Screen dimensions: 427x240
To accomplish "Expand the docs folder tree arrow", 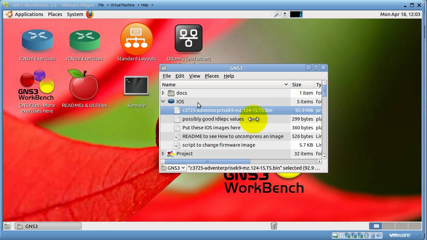I will (x=163, y=93).
